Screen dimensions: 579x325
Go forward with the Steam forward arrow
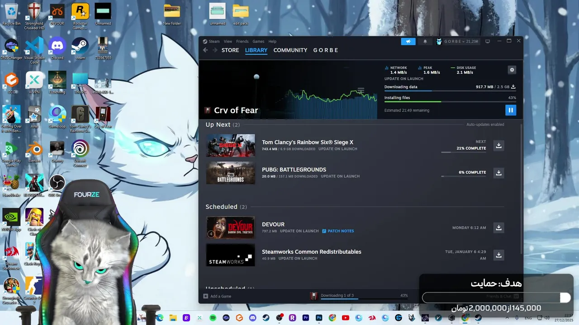click(215, 50)
